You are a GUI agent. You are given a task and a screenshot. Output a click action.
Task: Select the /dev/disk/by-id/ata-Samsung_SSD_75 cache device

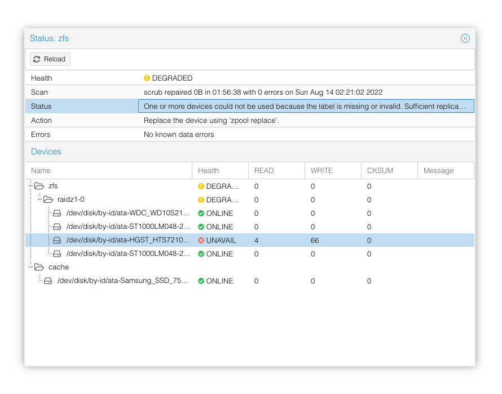tap(250, 281)
